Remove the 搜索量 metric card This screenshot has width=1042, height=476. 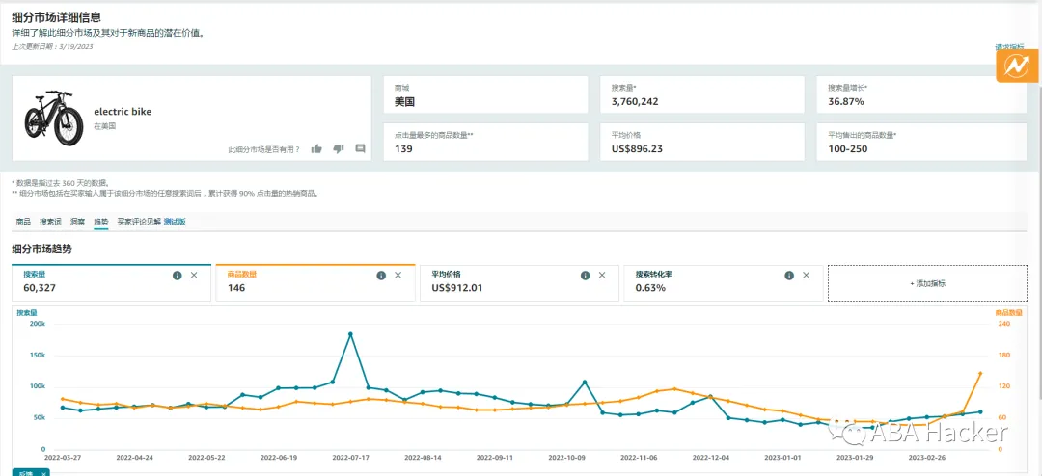pyautogui.click(x=194, y=275)
